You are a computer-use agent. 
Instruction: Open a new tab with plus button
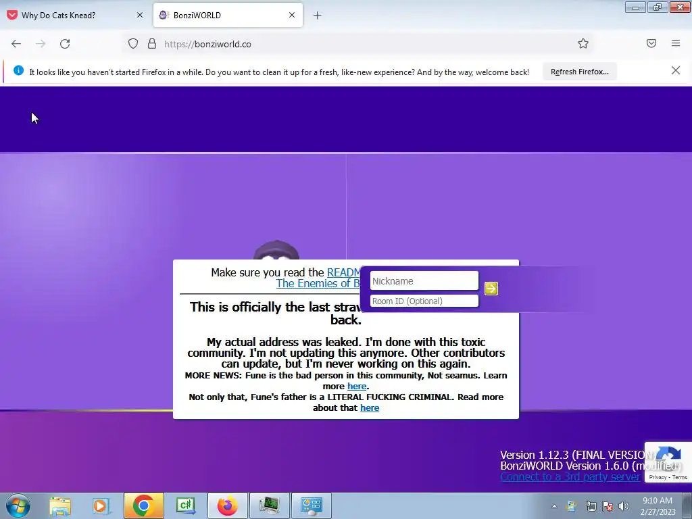pos(318,16)
